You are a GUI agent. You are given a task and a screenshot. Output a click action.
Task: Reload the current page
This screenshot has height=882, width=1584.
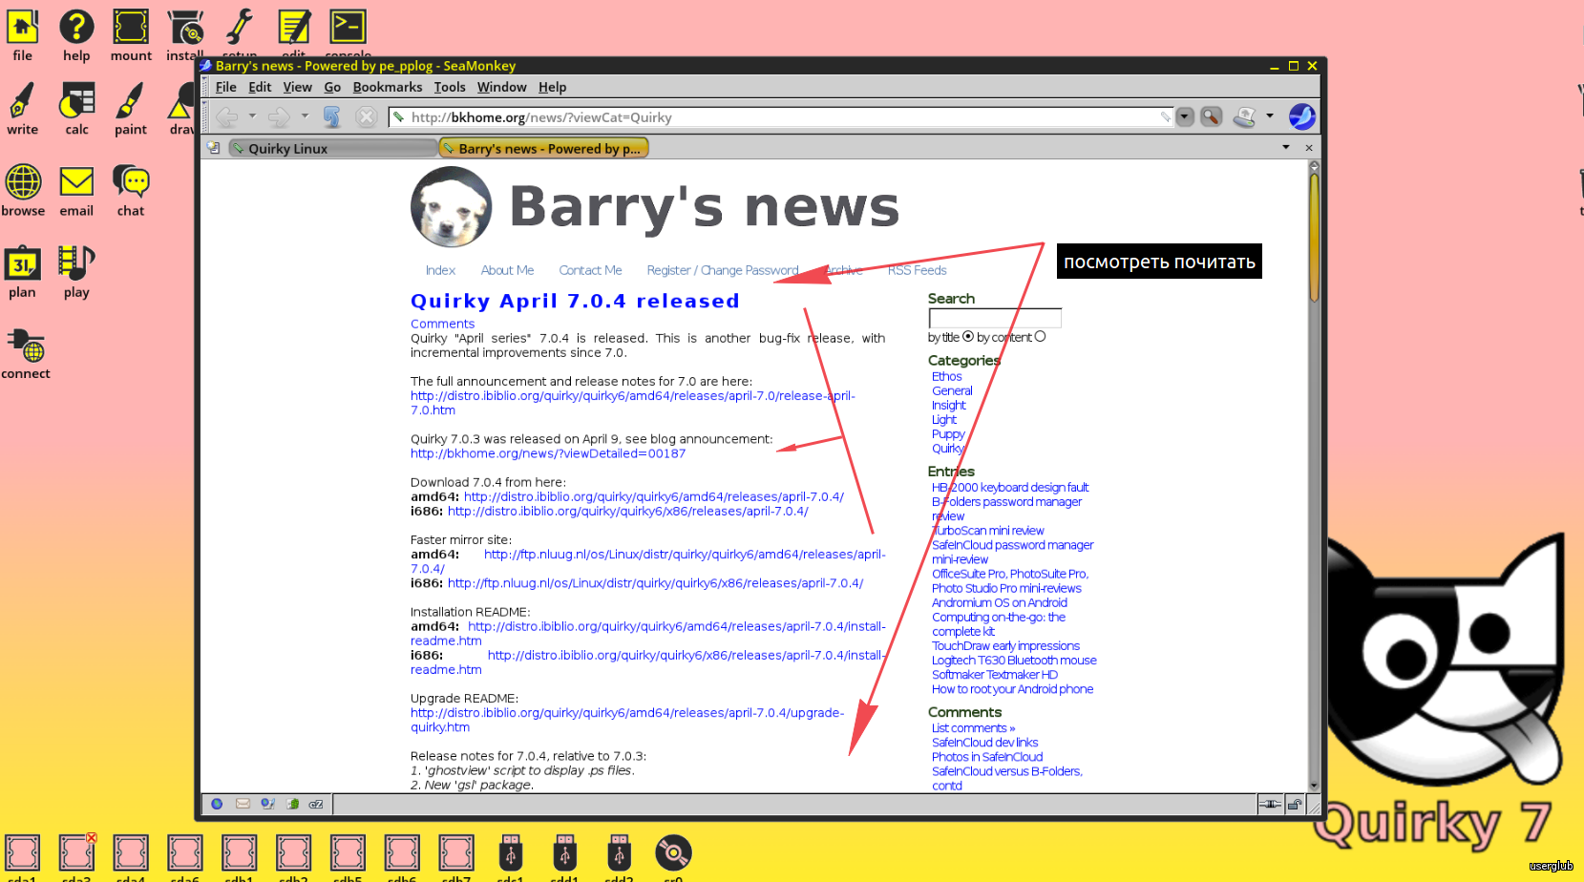pos(331,117)
